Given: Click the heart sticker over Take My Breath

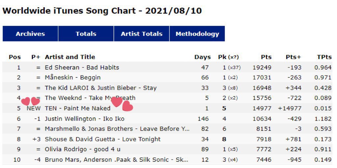Looking at the screenshot, I should tap(117, 102).
